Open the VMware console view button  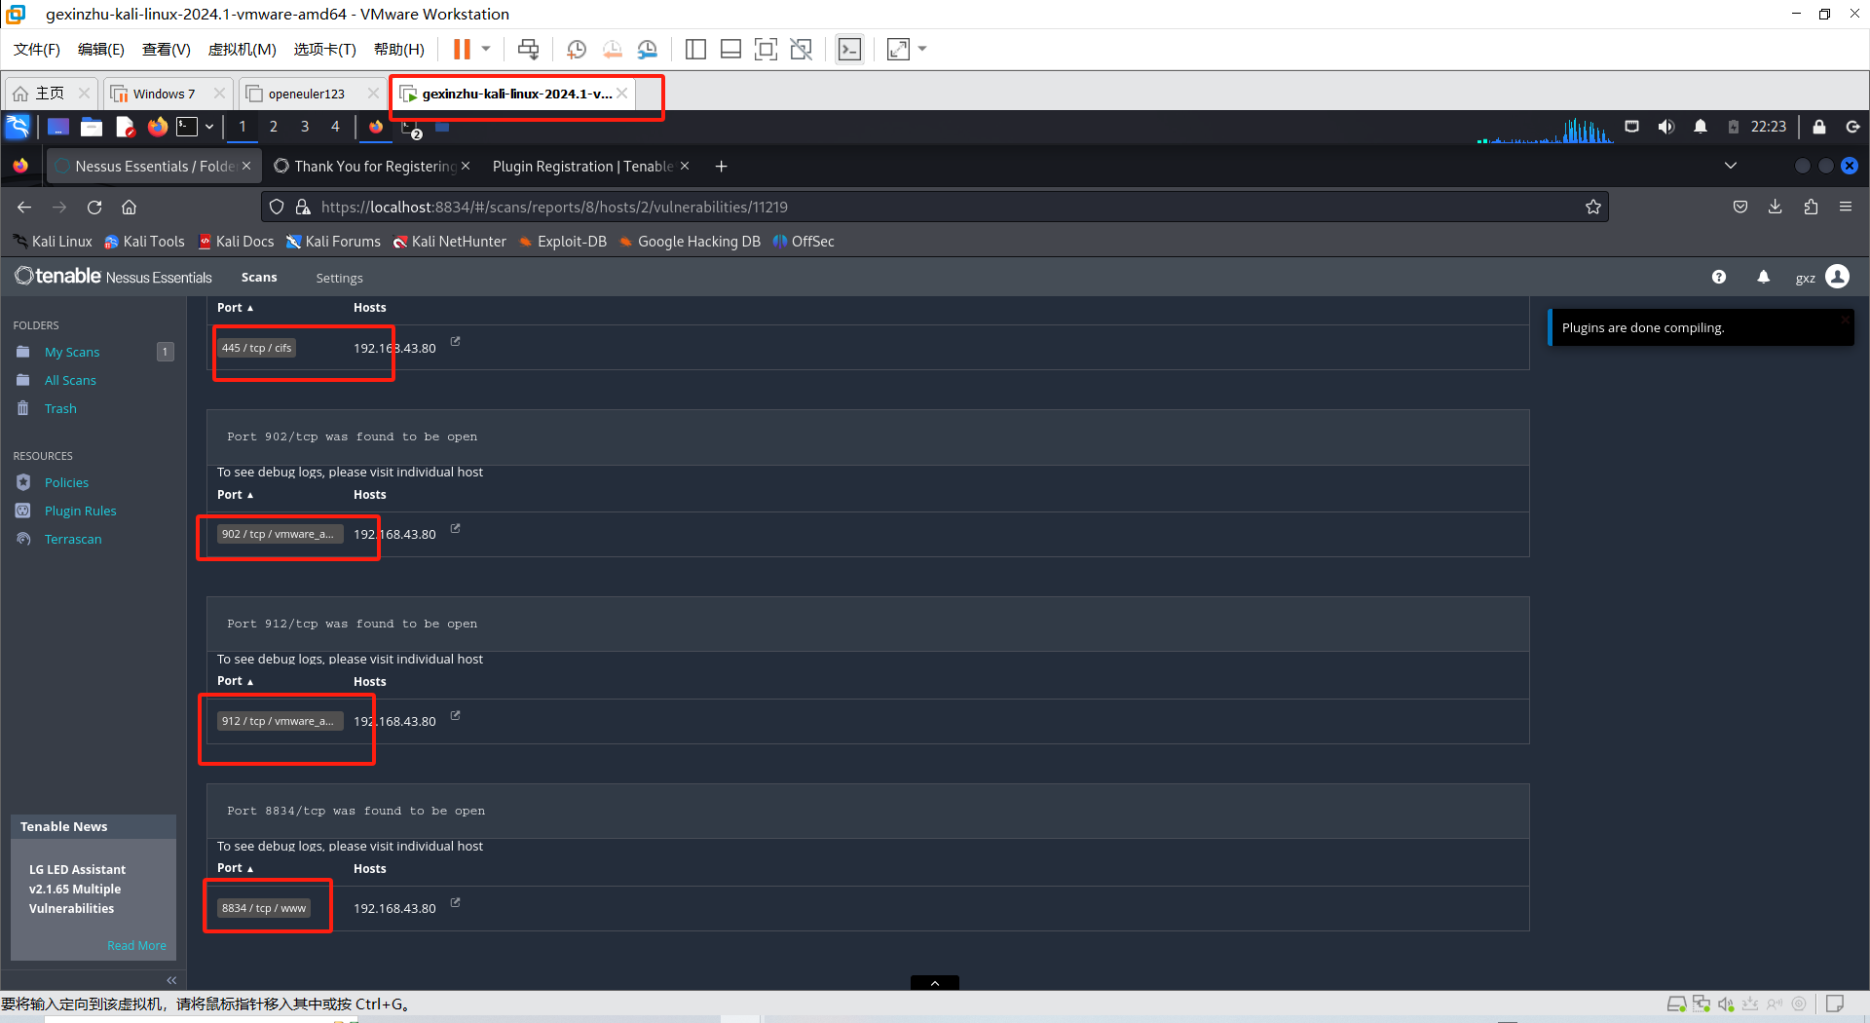850,50
